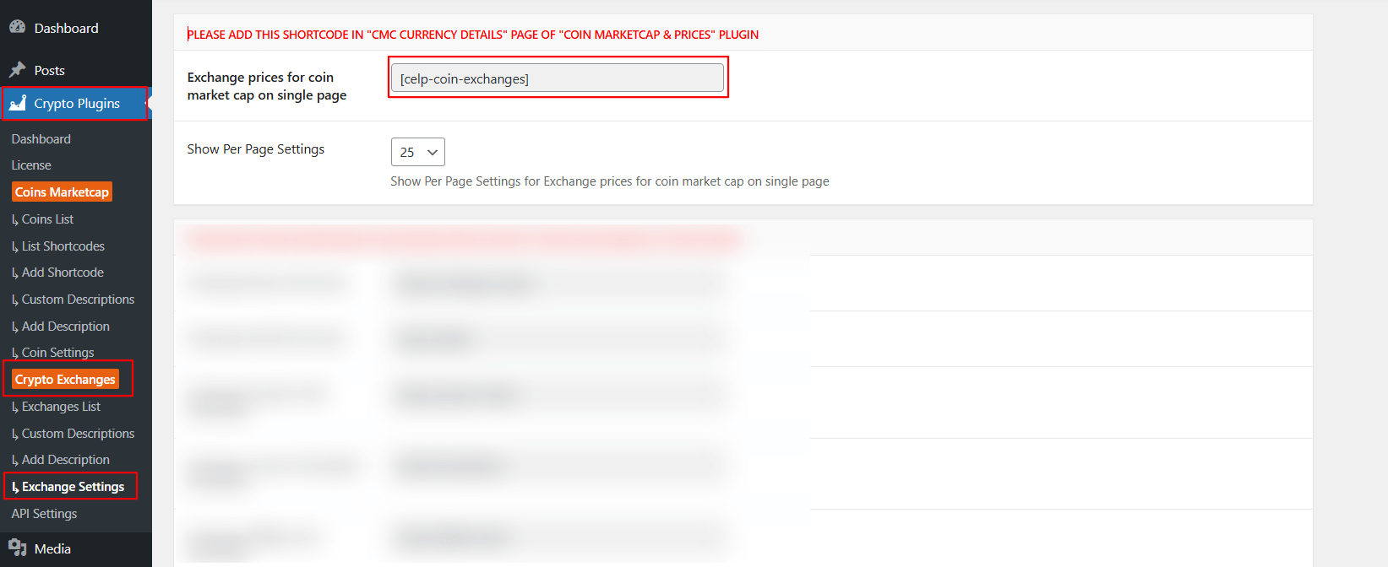The width and height of the screenshot is (1388, 567).
Task: Open Custom Descriptions under Coins Marketcap
Action: click(x=78, y=300)
